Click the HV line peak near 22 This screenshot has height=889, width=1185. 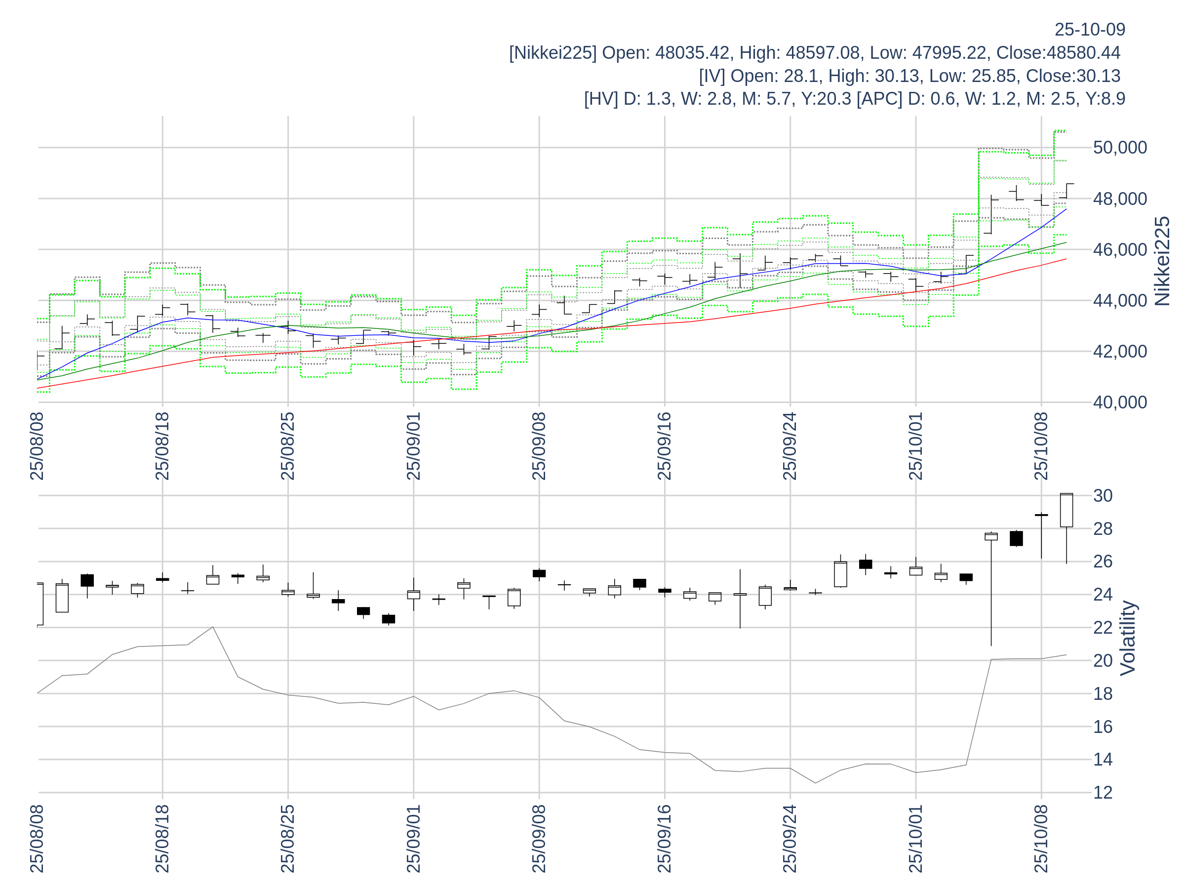click(x=213, y=627)
